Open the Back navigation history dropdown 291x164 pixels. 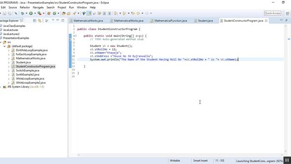tap(142, 13)
